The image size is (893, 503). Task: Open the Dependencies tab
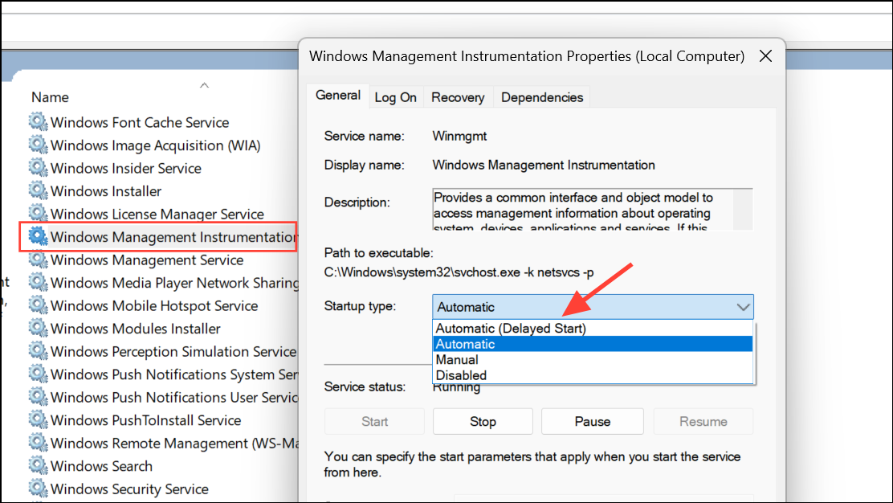click(x=542, y=97)
